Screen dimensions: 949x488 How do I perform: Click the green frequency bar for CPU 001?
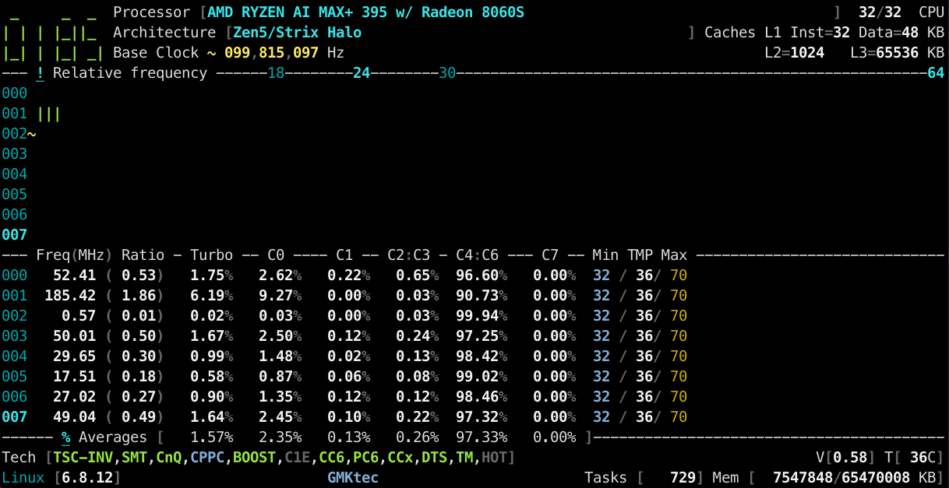coord(48,114)
